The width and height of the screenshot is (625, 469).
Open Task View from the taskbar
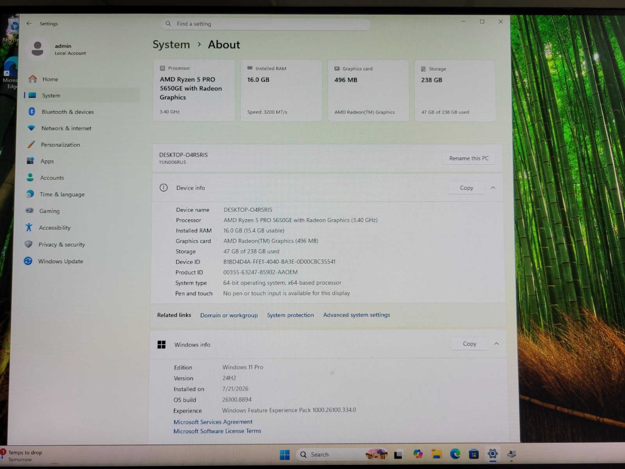point(398,455)
